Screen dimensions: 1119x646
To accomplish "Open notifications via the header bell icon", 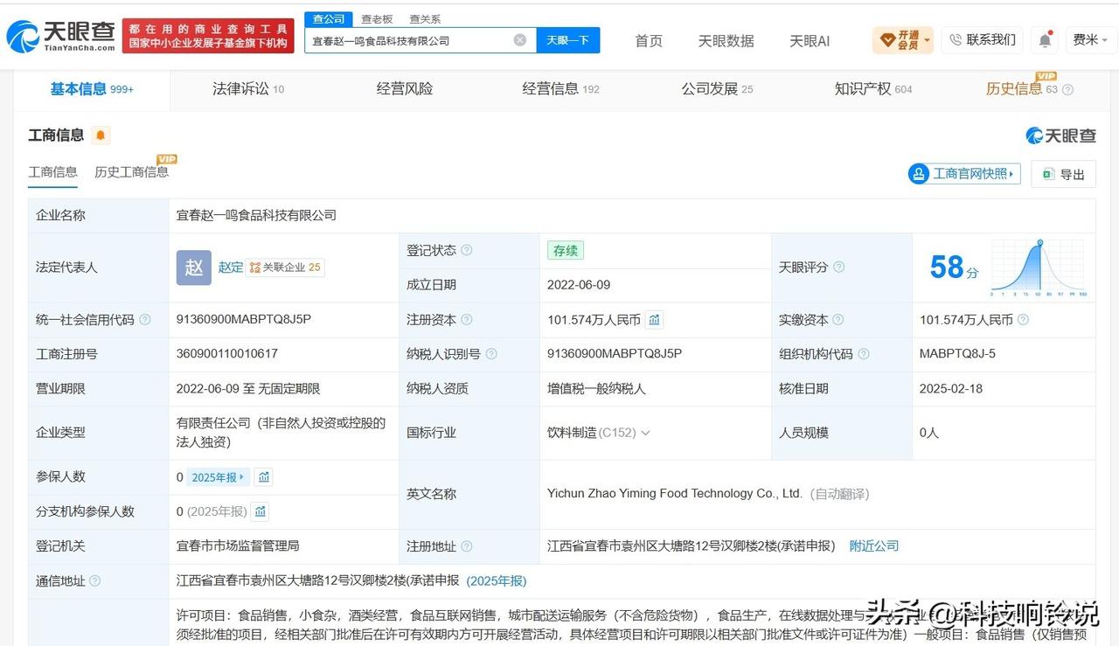I will (1045, 40).
